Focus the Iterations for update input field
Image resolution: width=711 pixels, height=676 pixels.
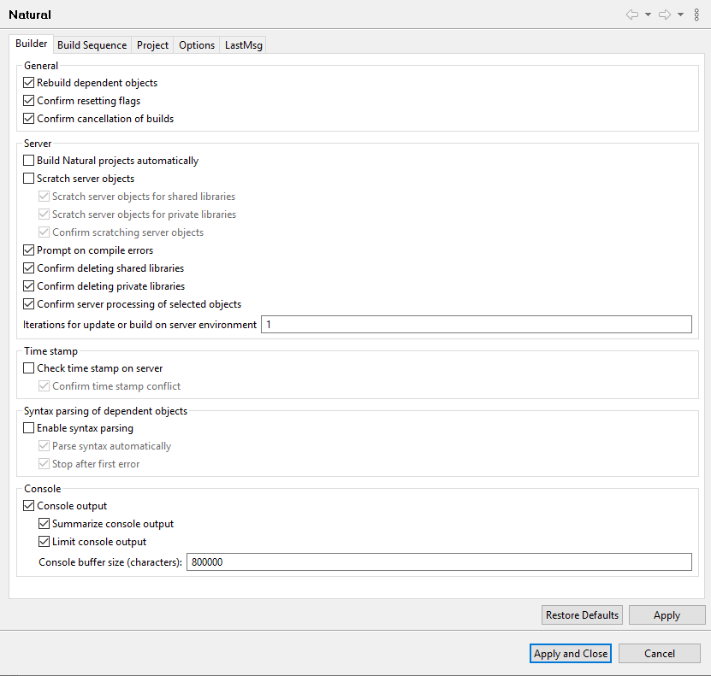point(475,325)
